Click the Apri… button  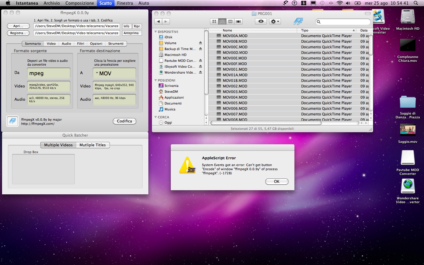point(18,26)
